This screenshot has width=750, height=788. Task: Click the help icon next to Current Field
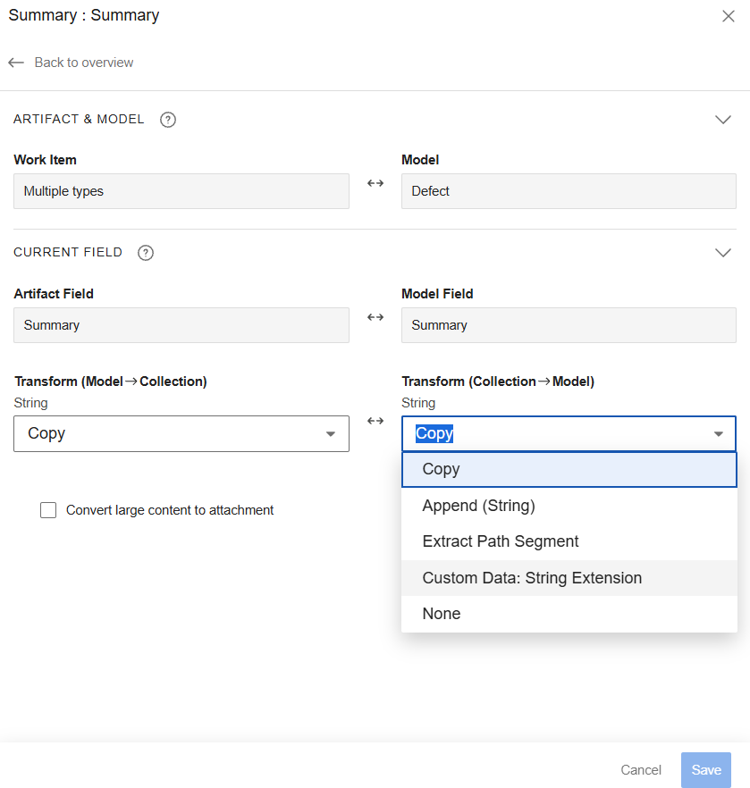point(146,253)
